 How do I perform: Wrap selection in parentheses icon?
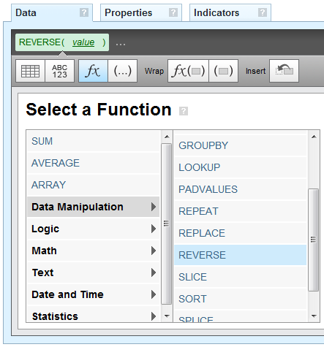pos(223,71)
